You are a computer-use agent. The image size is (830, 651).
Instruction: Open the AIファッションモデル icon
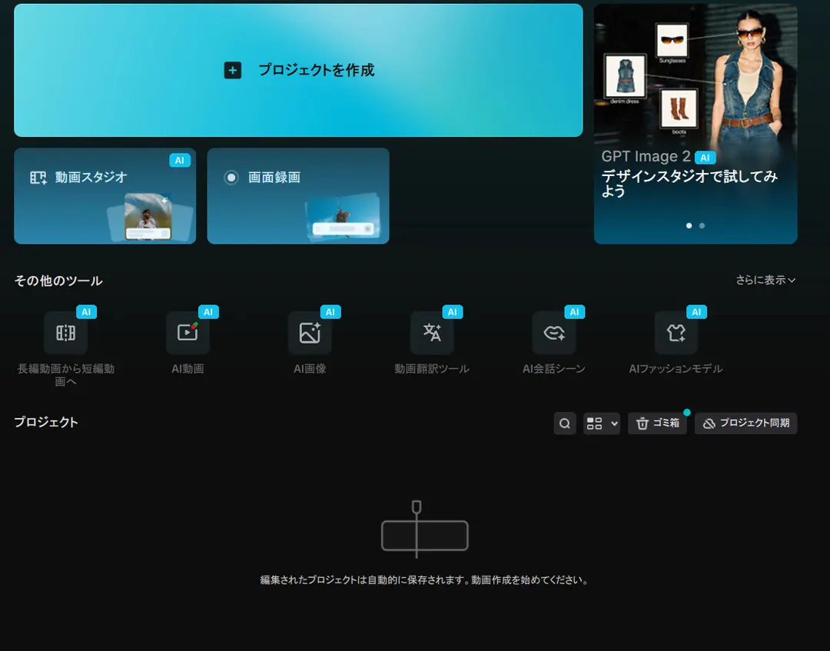676,332
